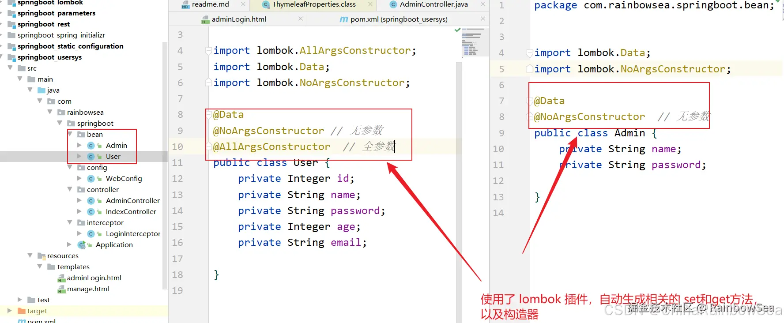Select springboot_static_configuration module
This screenshot has height=323, width=784.
(70, 46)
